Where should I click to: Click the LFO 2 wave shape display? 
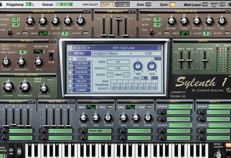point(130,107)
